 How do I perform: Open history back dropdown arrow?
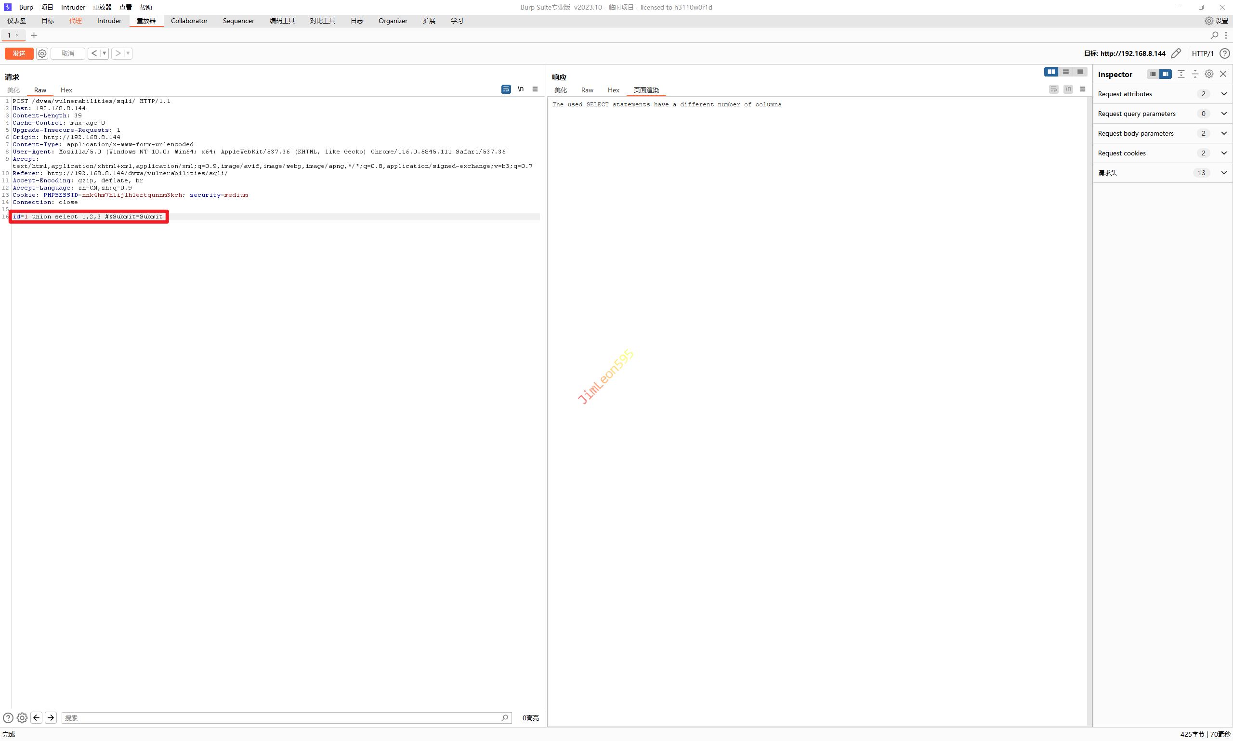click(105, 53)
